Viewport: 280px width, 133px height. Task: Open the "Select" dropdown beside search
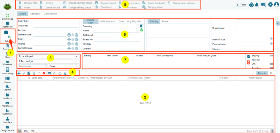64,66
